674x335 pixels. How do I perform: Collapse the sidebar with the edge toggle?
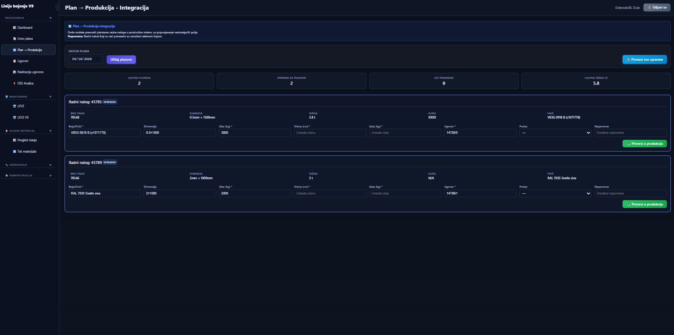coord(57,7)
